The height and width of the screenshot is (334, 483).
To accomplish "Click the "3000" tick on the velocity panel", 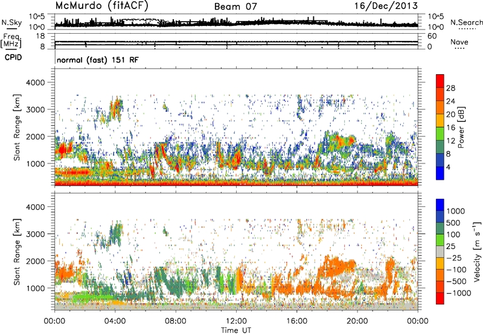I will pyautogui.click(x=36, y=234).
